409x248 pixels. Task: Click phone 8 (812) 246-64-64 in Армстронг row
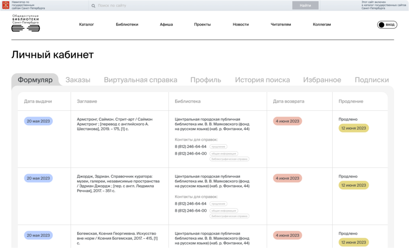click(x=190, y=147)
